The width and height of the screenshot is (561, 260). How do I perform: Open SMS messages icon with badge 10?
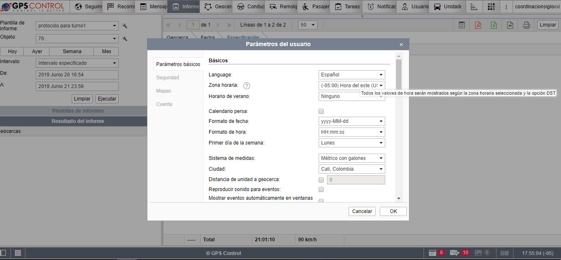pyautogui.click(x=454, y=253)
